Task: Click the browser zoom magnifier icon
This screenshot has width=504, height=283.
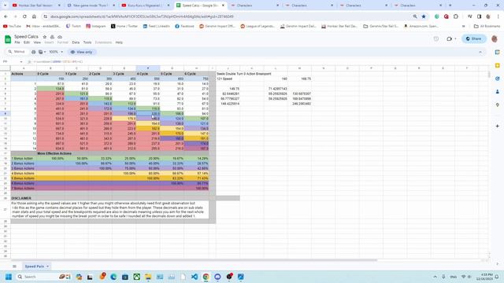Action: (x=415, y=17)
